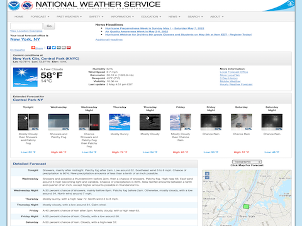Viewport: 302px width, 226px height.
Task: Open Hurricane Preparedness Week headline
Action: point(155,28)
